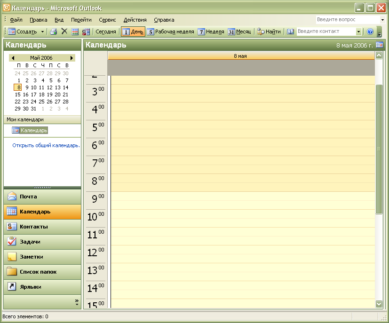Image resolution: width=389 pixels, height=323 pixels.
Task: Open Ярлыки navigation button
Action: (x=42, y=287)
